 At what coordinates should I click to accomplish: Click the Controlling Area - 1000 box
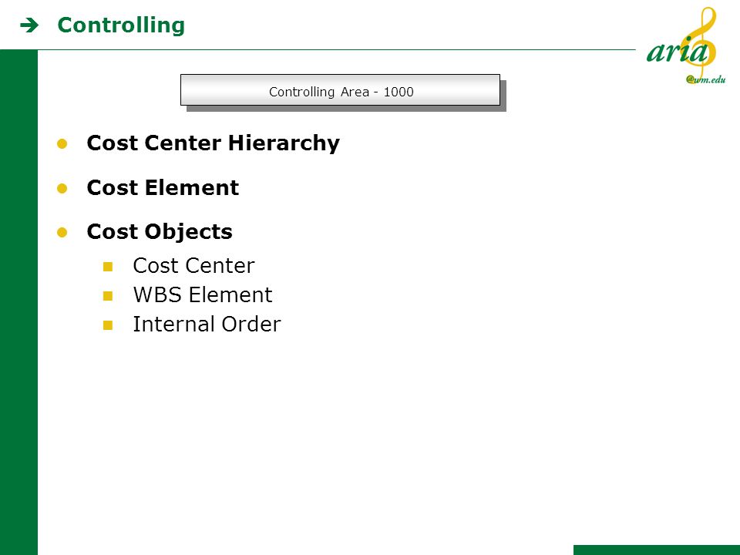[340, 89]
